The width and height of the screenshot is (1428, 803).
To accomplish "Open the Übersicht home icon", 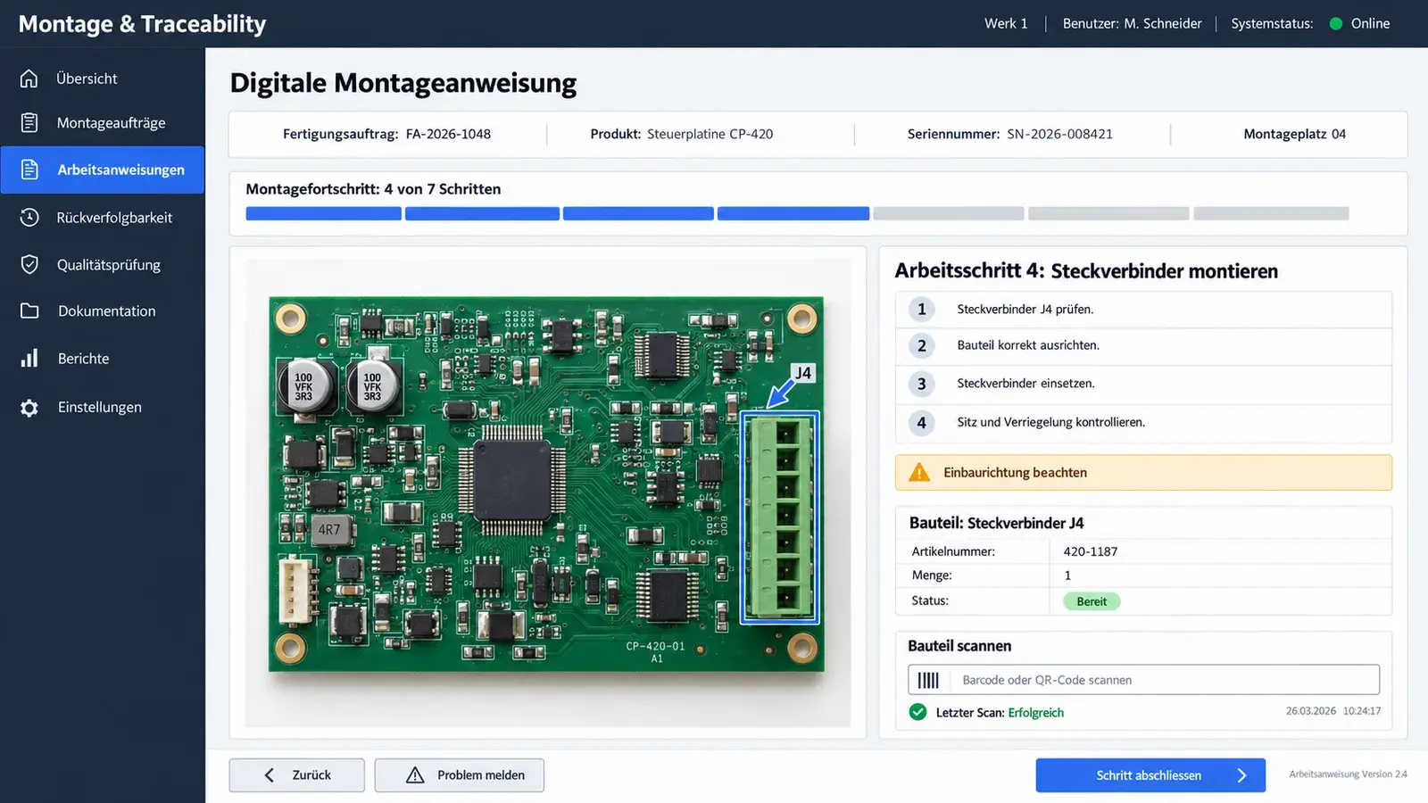I will point(29,79).
